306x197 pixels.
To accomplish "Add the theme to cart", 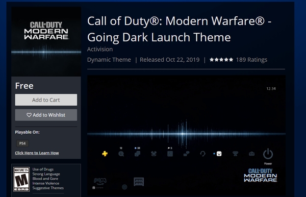I will (46, 100).
